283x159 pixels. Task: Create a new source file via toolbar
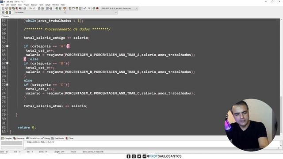[3, 8]
